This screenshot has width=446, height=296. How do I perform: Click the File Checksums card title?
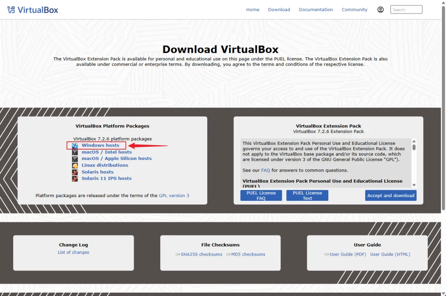coord(221,245)
